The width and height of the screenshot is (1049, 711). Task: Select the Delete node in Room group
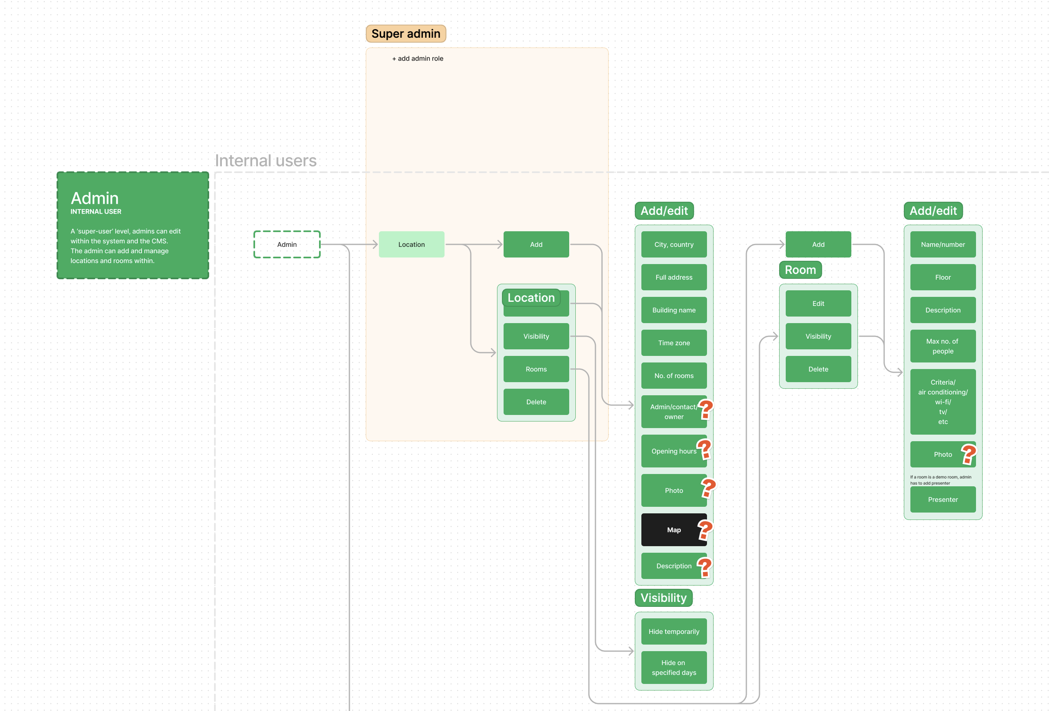coord(819,369)
